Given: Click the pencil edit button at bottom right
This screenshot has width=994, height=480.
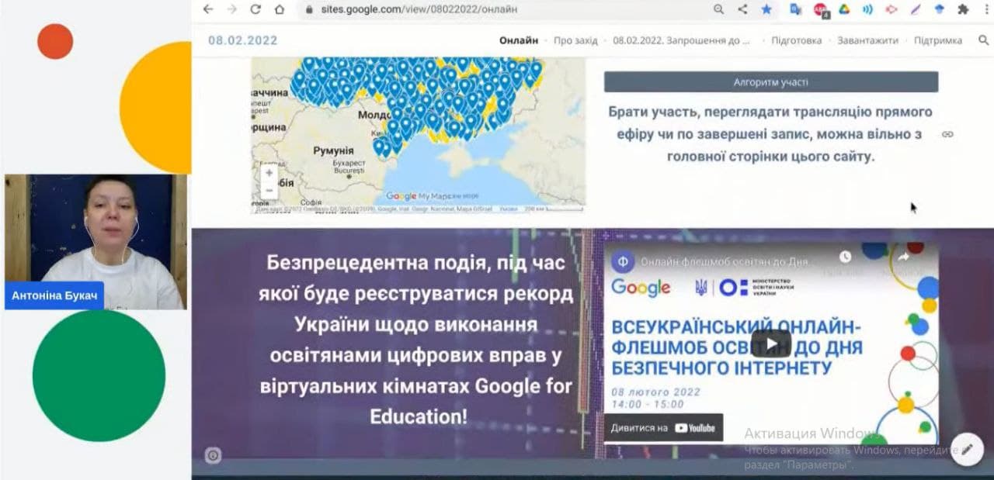Looking at the screenshot, I should (x=967, y=449).
